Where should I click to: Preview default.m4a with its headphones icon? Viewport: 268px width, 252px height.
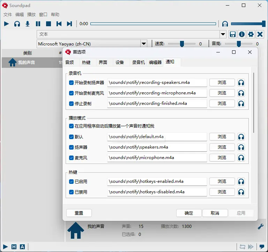pyautogui.click(x=241, y=137)
